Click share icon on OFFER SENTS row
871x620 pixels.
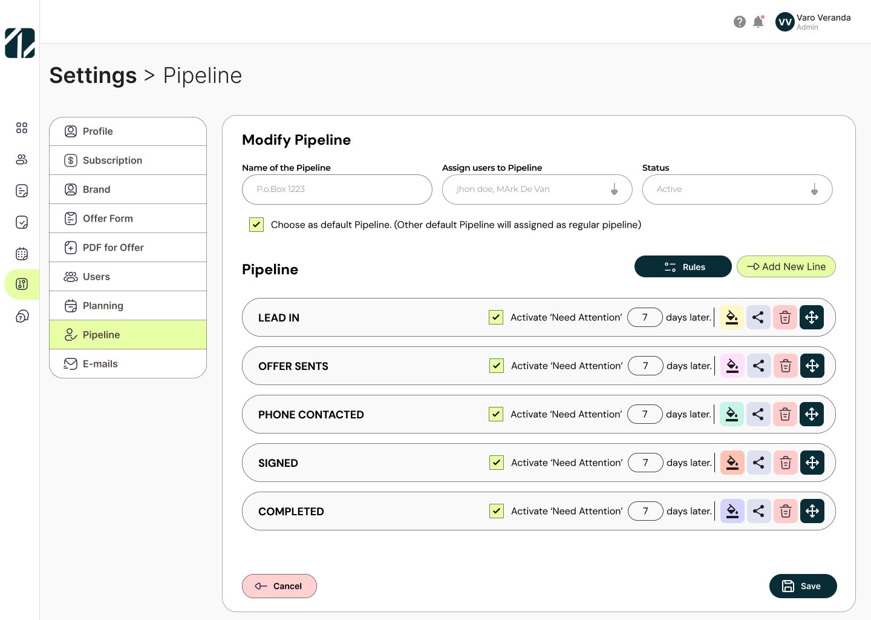coord(758,366)
